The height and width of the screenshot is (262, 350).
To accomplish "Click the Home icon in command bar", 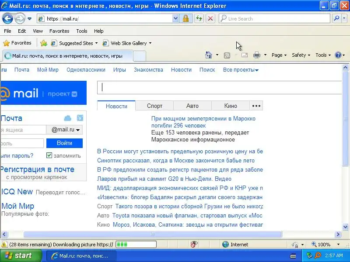I will [209, 55].
